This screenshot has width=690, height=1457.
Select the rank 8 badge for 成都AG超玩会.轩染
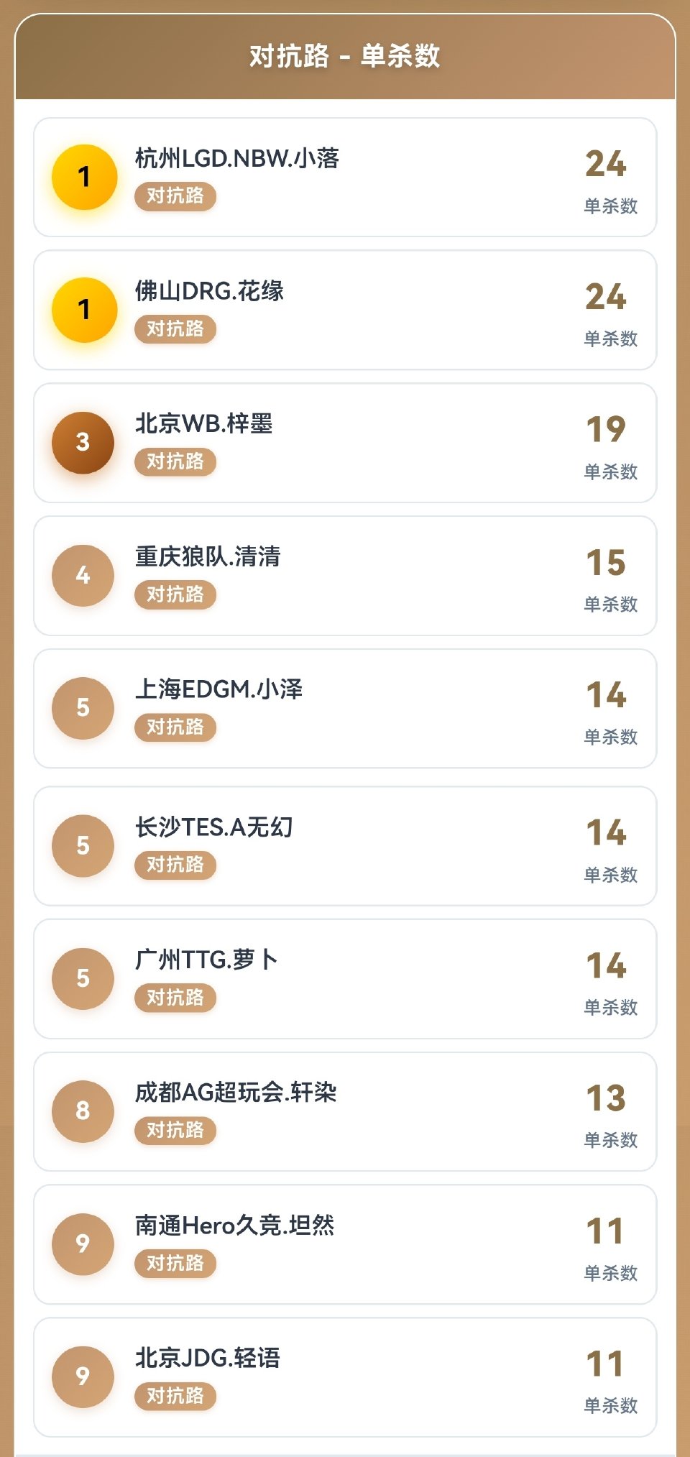[x=83, y=1111]
